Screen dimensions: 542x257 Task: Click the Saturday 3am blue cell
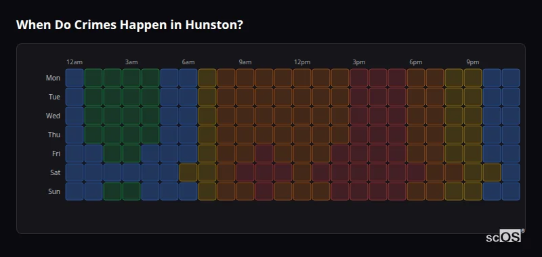coord(131,172)
